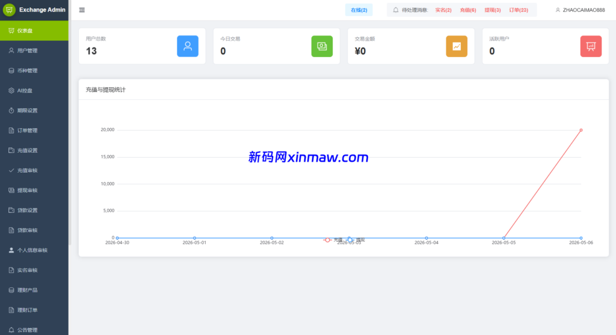Click the coin stack icon beside 币种管理

11,70
